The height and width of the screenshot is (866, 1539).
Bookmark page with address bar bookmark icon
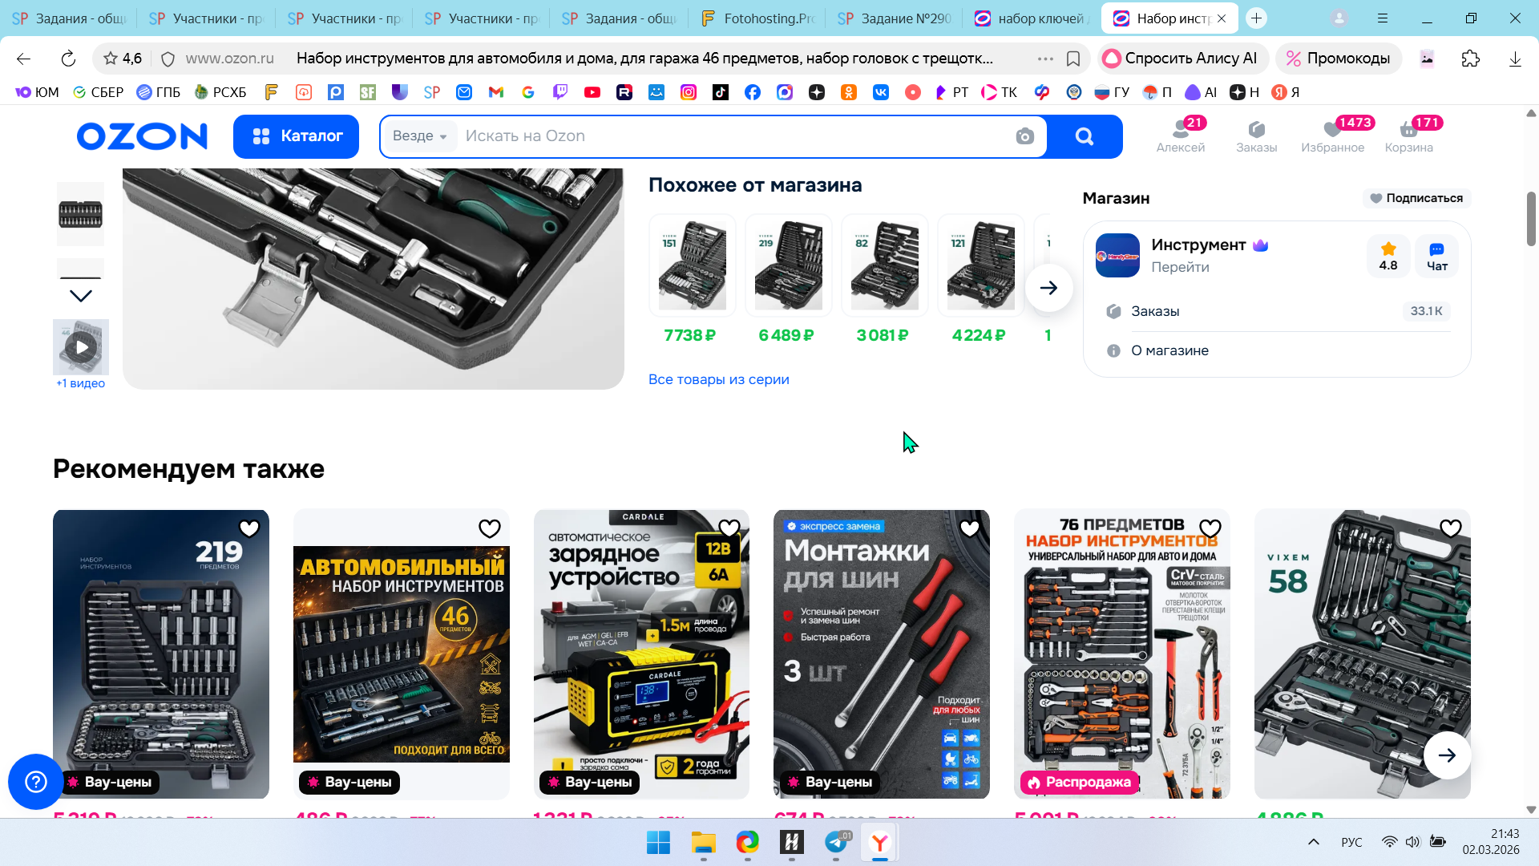coord(1073,59)
